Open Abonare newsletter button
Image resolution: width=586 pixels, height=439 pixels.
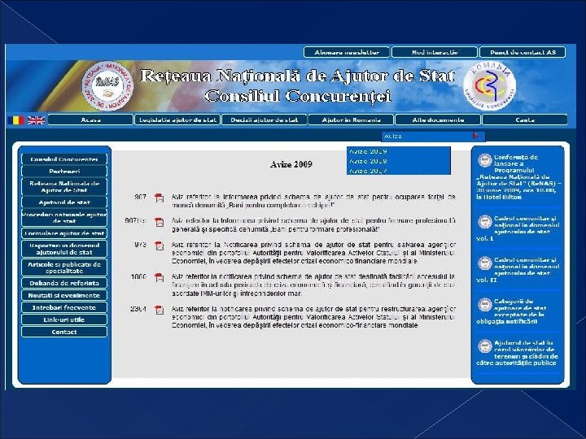[x=347, y=52]
